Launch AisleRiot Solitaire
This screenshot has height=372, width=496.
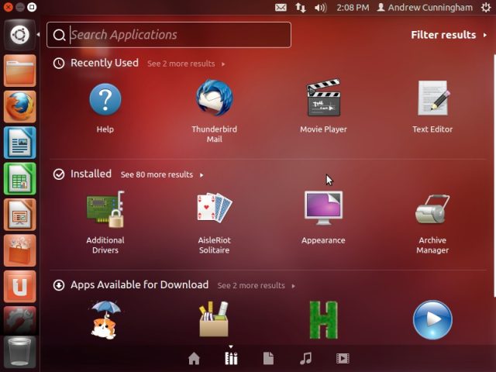[214, 207]
